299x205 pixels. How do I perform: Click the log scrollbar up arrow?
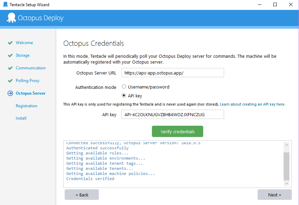(286, 145)
